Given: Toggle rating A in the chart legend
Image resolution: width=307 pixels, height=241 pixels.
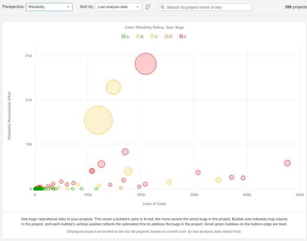Looking at the screenshot, I should [126, 37].
